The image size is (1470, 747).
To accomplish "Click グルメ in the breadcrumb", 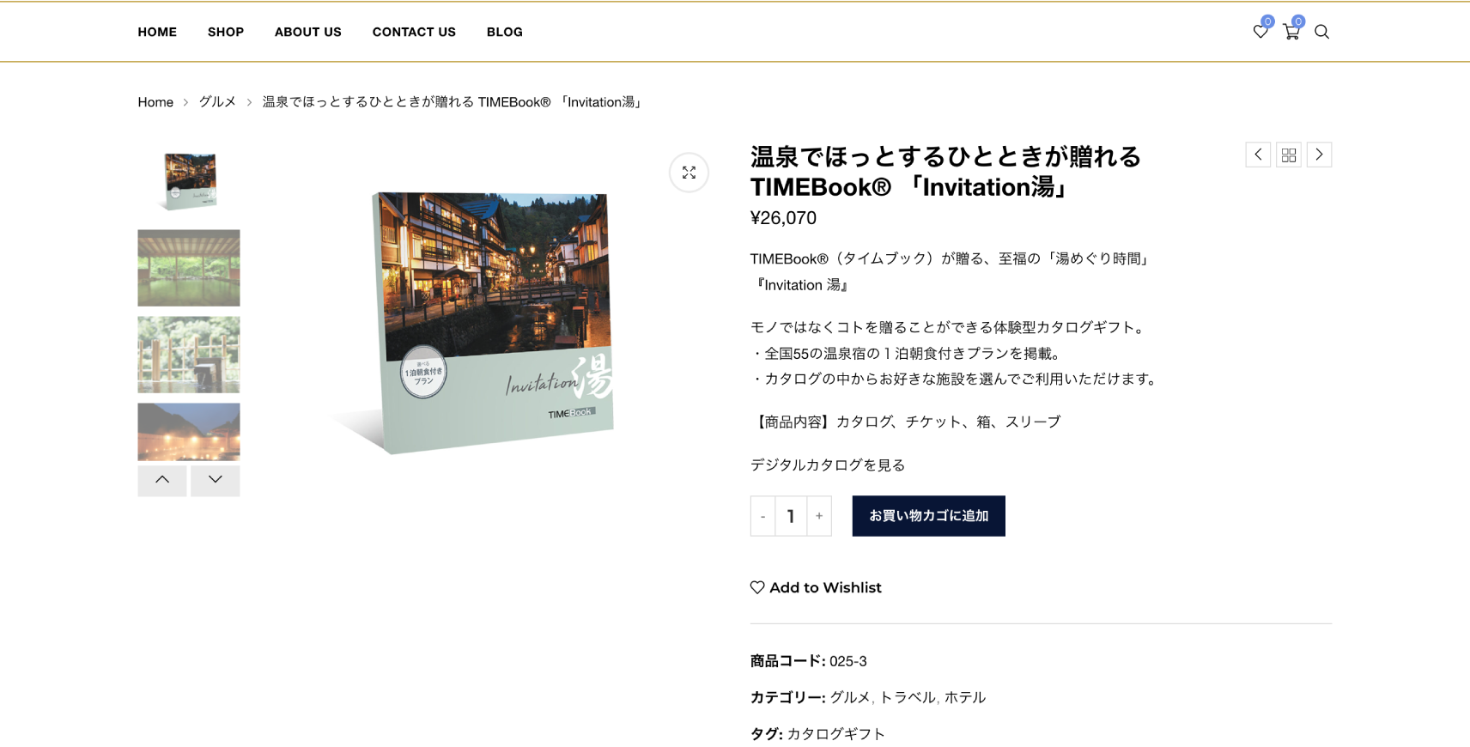I will (217, 102).
